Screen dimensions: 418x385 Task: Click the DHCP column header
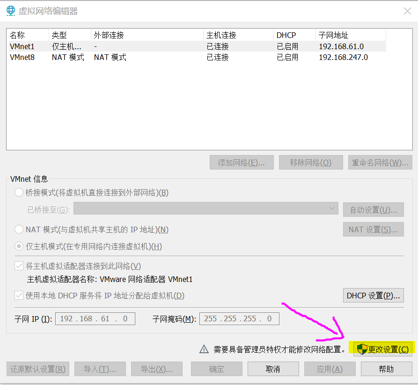(x=294, y=35)
